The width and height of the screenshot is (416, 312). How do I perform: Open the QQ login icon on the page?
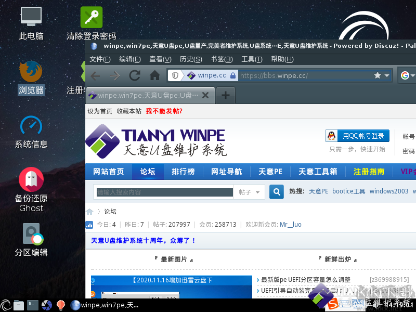coord(331,136)
